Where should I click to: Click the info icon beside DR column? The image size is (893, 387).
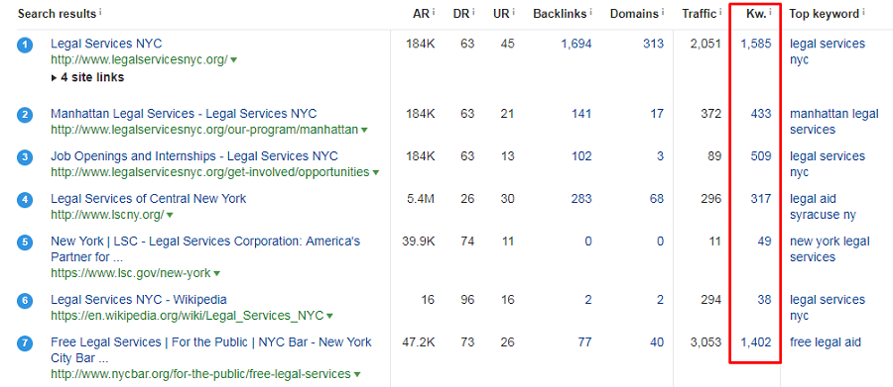[x=474, y=11]
